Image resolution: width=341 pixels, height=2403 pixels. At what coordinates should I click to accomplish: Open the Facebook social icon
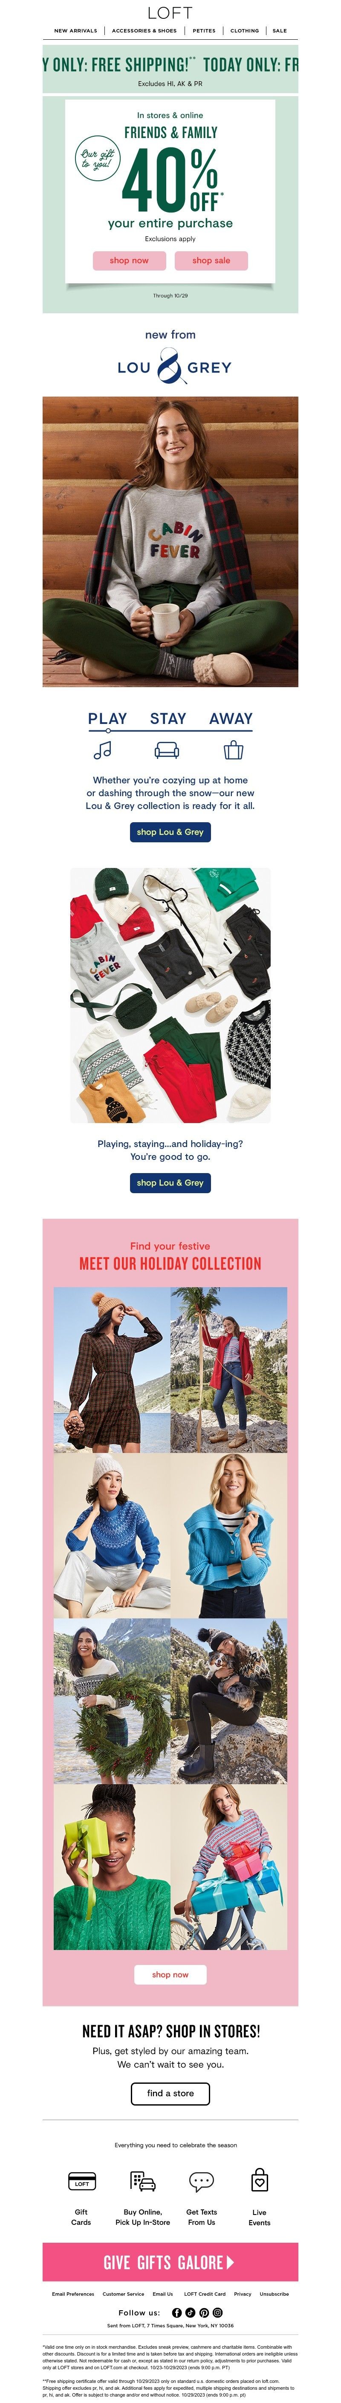[x=177, y=2312]
